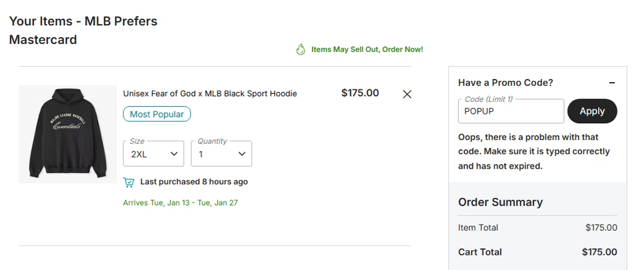Collapse the promo code section via minus icon
The height and width of the screenshot is (270, 640).
point(612,83)
